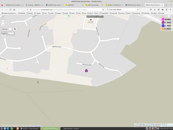Open the OpenWRT bookmarks folder
The image size is (173, 130).
pos(104,13)
